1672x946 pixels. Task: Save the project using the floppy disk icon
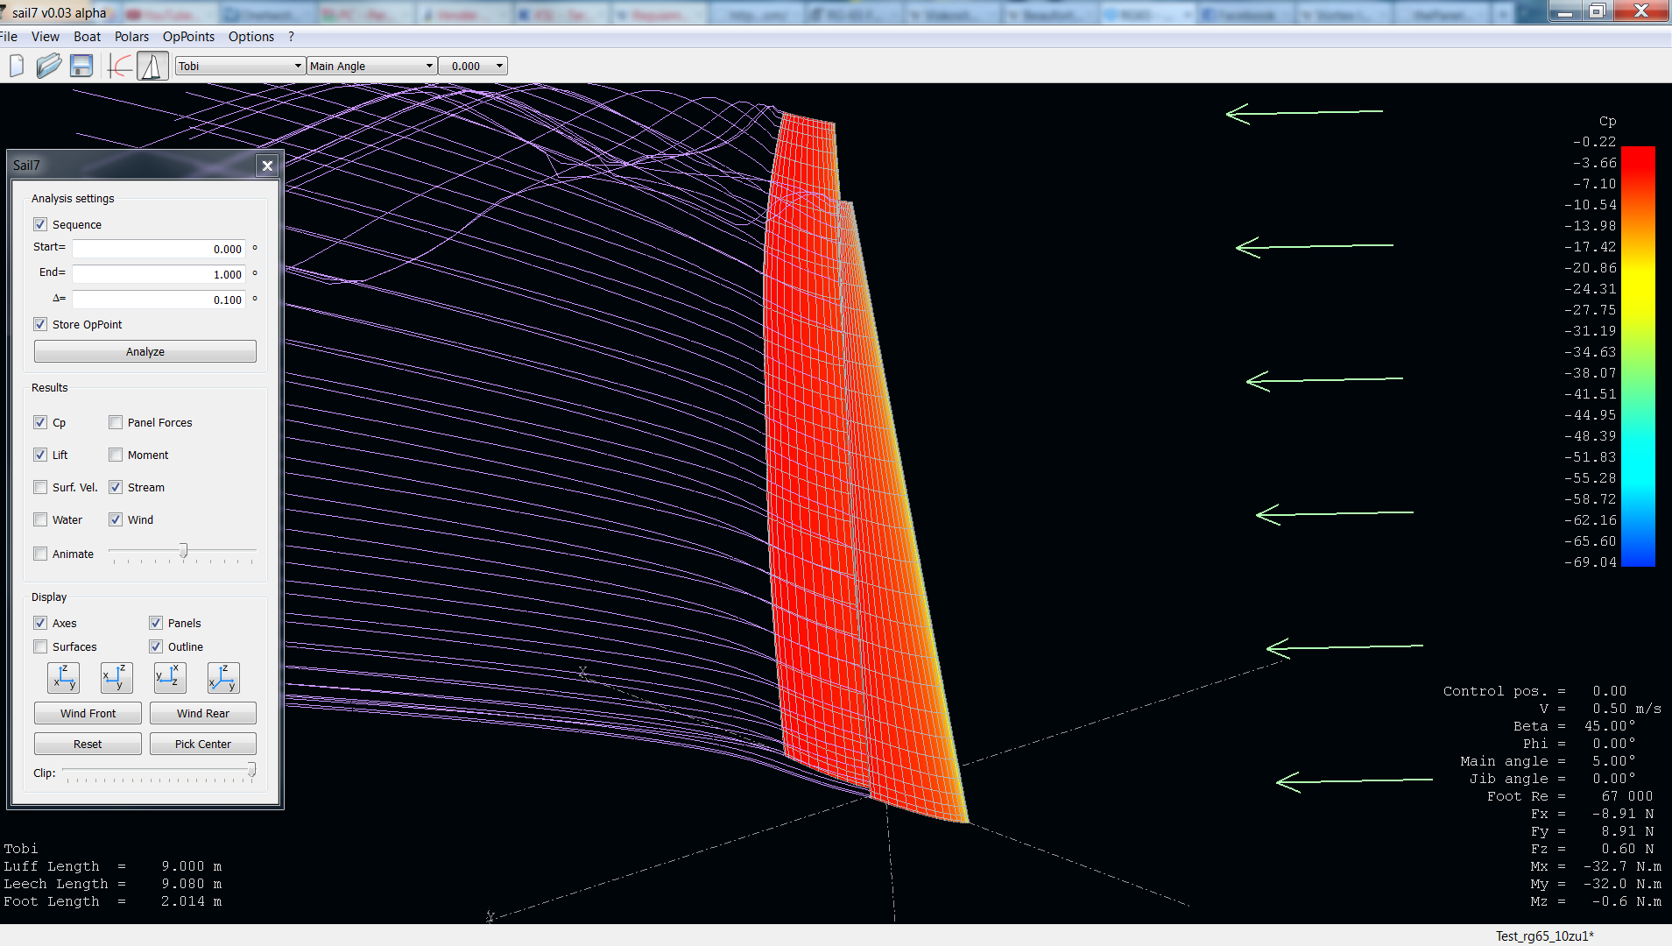[81, 67]
